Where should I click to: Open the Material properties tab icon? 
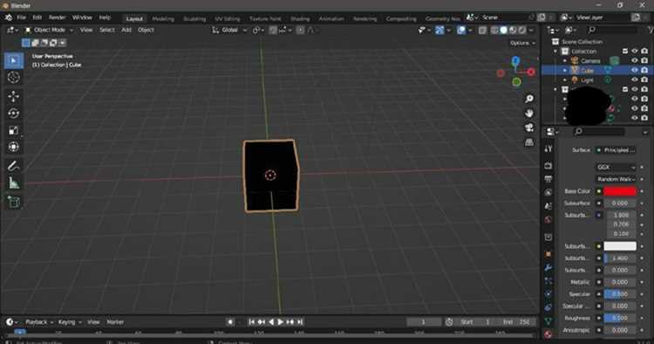coord(548,334)
